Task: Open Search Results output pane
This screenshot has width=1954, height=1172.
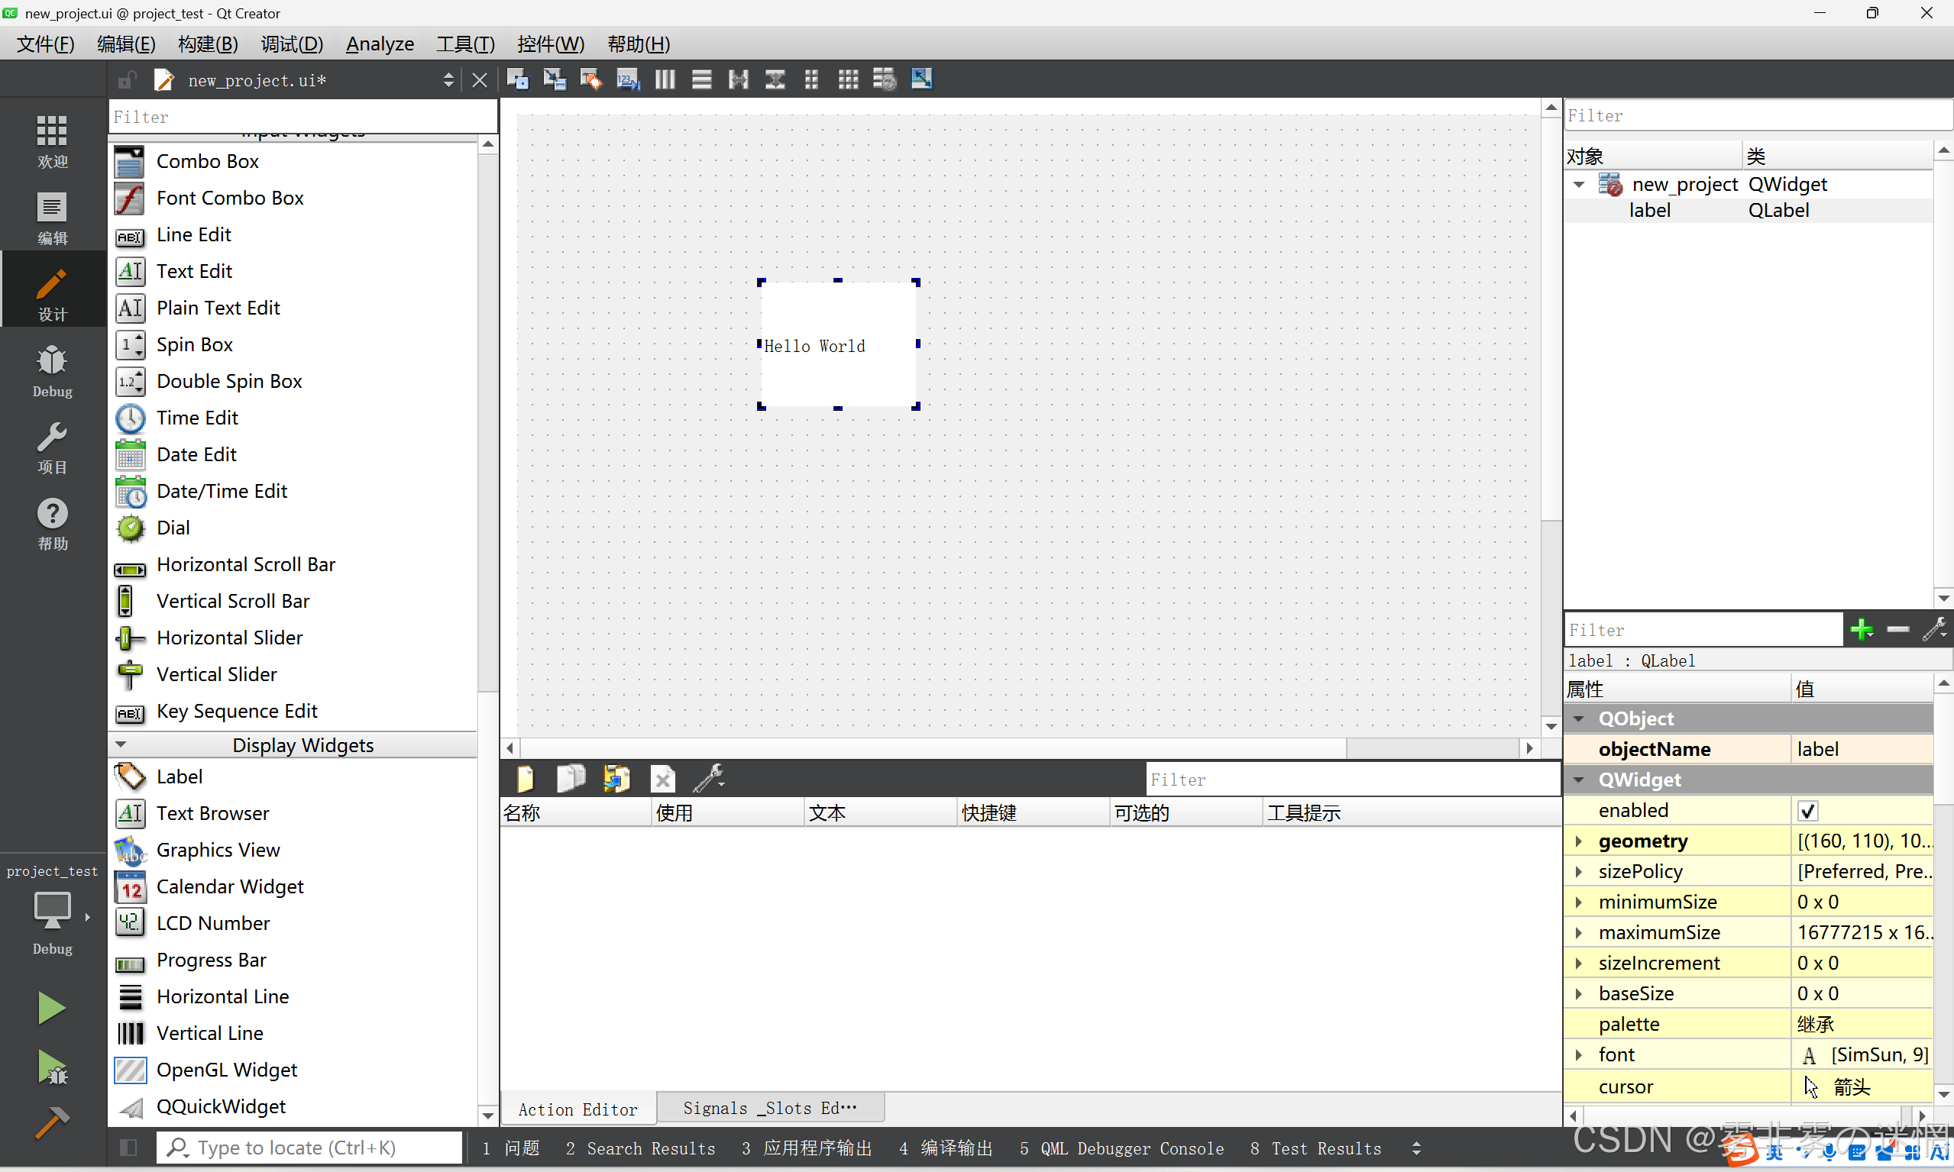Action: click(x=640, y=1148)
